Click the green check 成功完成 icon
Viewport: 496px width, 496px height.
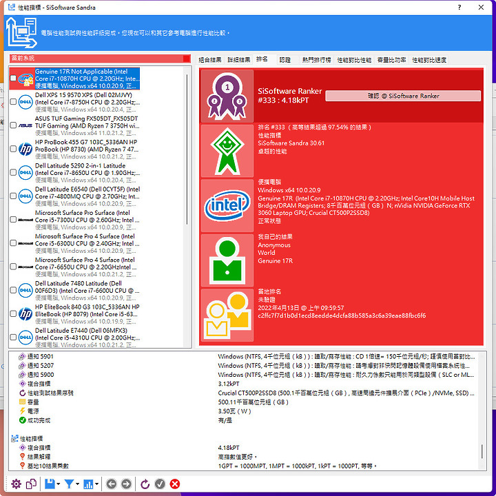pyautogui.click(x=22, y=420)
